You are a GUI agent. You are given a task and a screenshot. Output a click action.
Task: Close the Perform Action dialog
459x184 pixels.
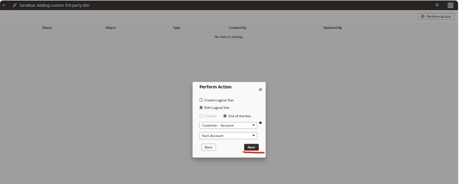tap(260, 90)
